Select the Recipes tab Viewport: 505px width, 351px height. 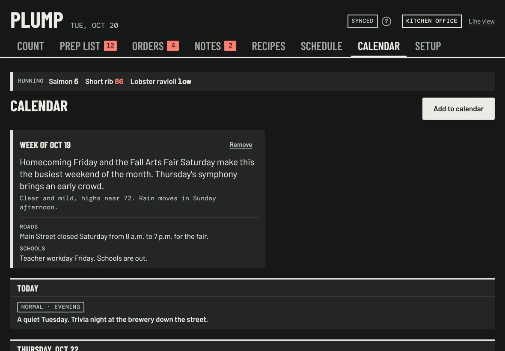(269, 46)
